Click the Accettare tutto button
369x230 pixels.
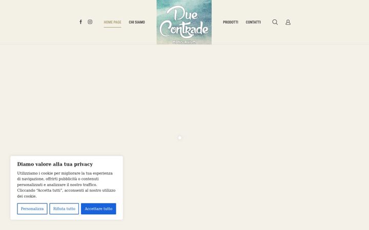pyautogui.click(x=98, y=209)
